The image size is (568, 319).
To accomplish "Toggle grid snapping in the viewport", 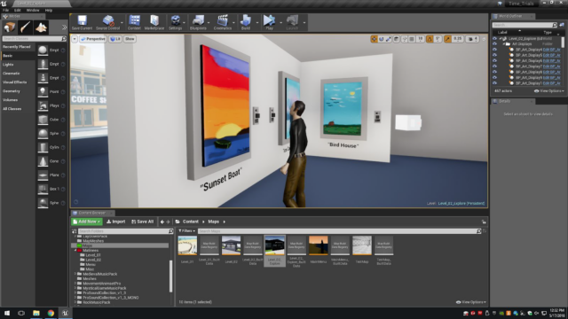I will [x=412, y=39].
